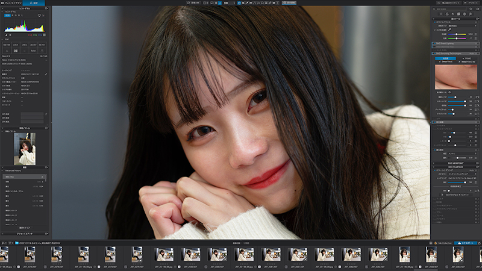This screenshot has height=271, width=482.
Task: Click the grid icon beside RGB values
Action: click(44, 35)
